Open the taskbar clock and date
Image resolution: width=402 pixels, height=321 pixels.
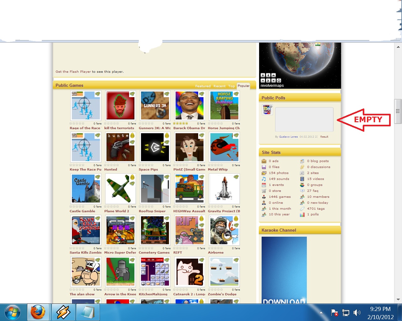coord(380,313)
